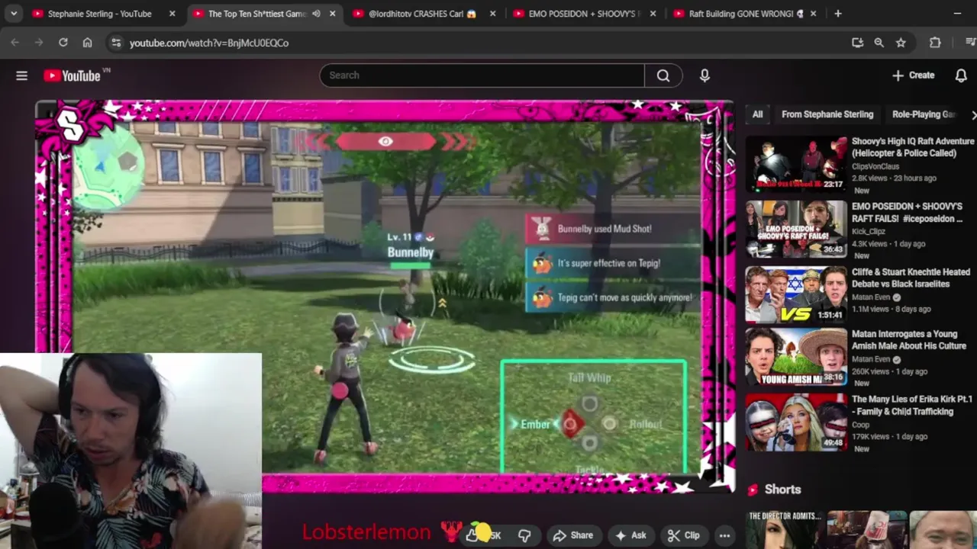Click the address bar URL
This screenshot has width=977, height=549.
(209, 43)
